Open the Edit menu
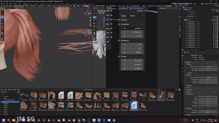This screenshot has height=123, width=219. click(7, 4)
